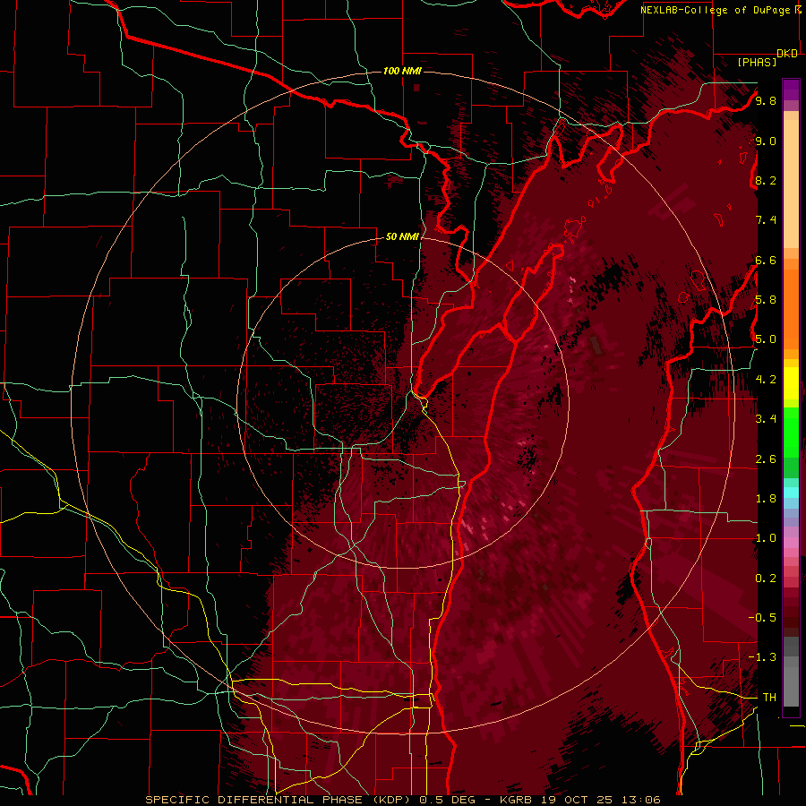Click the 6.6 scale value
This screenshot has width=806, height=806.
766,260
